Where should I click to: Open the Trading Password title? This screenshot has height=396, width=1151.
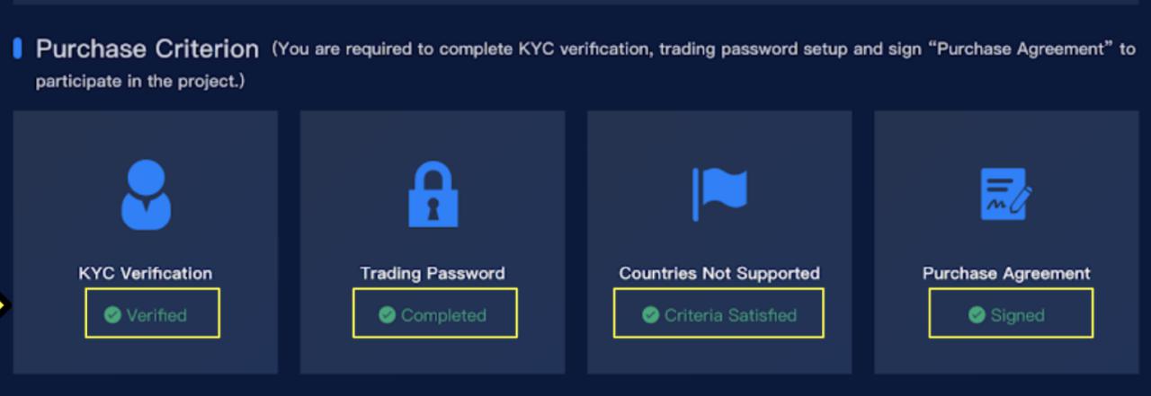(433, 273)
